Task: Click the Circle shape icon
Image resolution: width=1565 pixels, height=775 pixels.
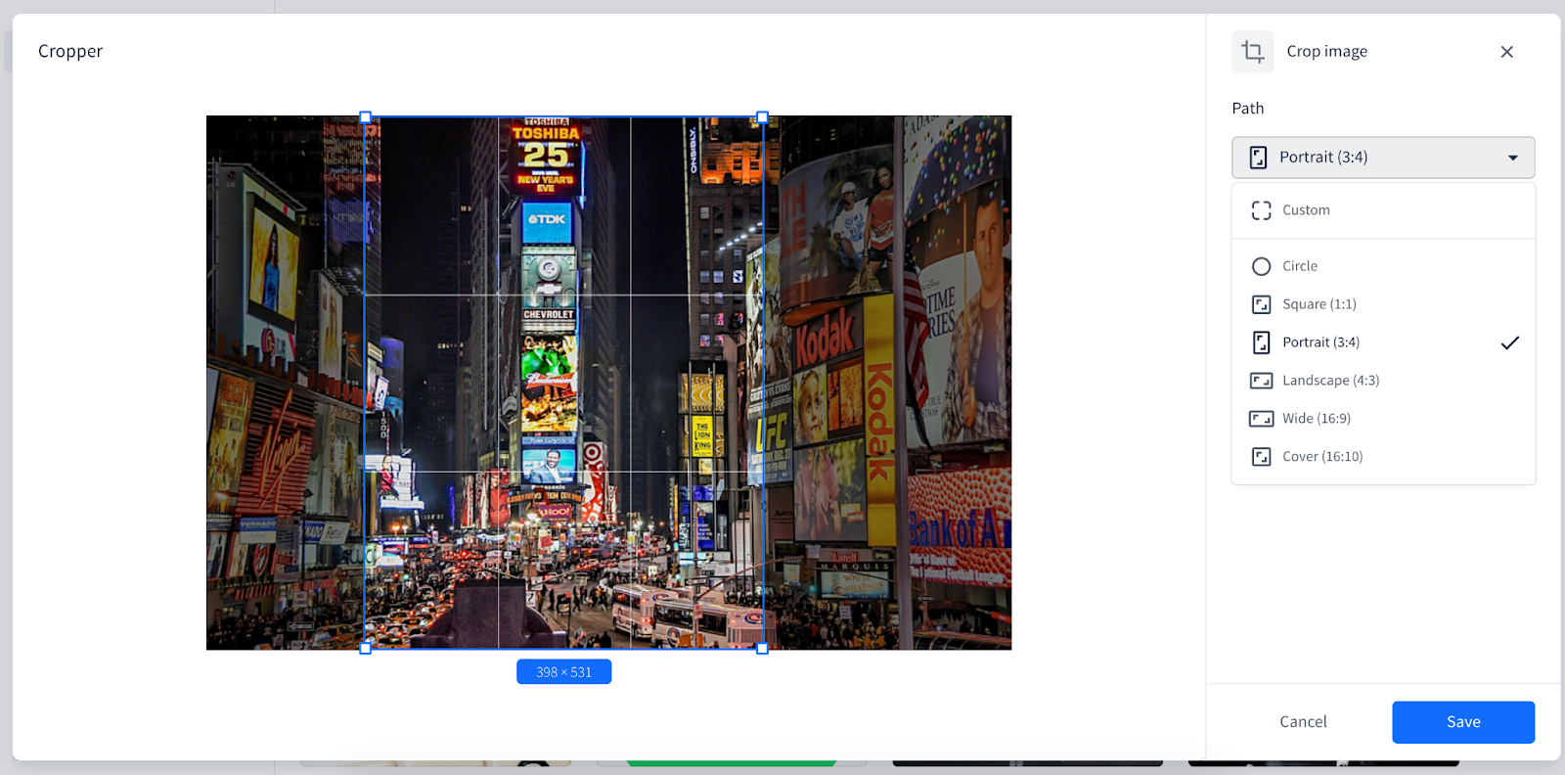Action: pos(1262,266)
